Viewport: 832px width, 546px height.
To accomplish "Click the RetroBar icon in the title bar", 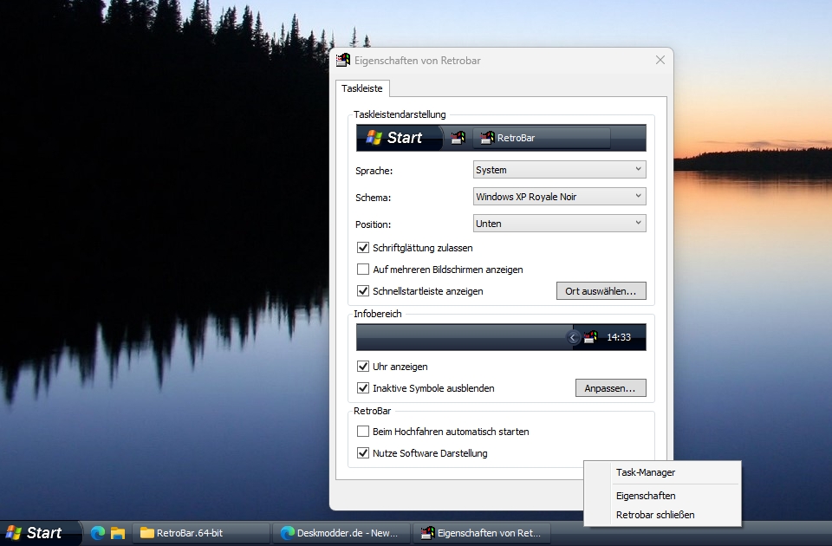I will click(x=341, y=60).
